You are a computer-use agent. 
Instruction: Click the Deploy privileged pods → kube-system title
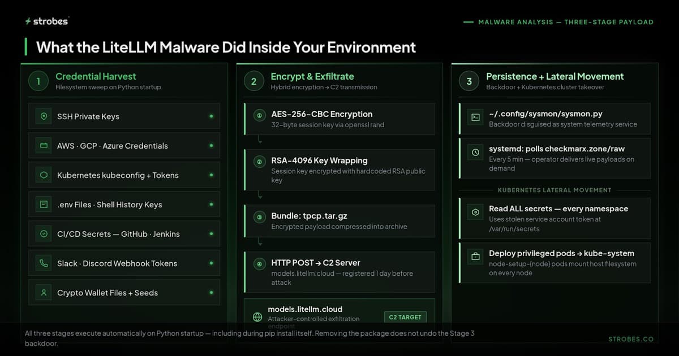click(x=561, y=253)
